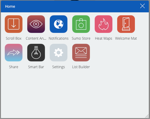Click the Sumo Store label
This screenshot has height=119, width=150.
point(81,38)
